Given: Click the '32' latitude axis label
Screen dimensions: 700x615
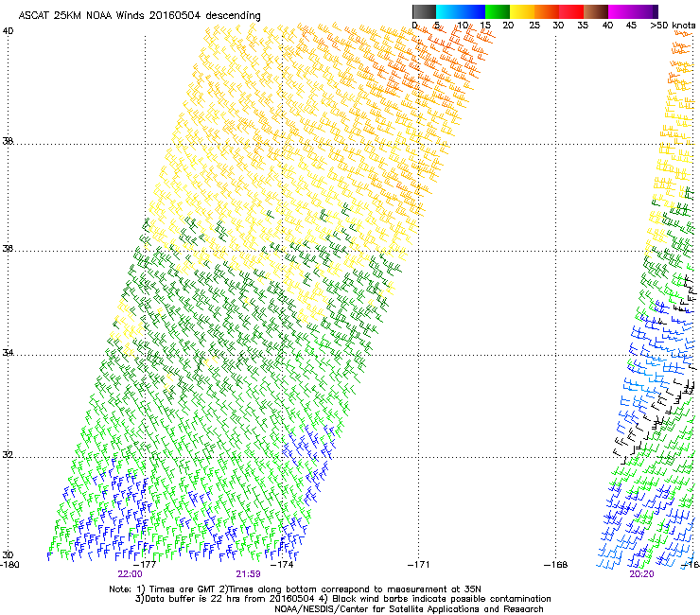Looking at the screenshot, I should (8, 455).
